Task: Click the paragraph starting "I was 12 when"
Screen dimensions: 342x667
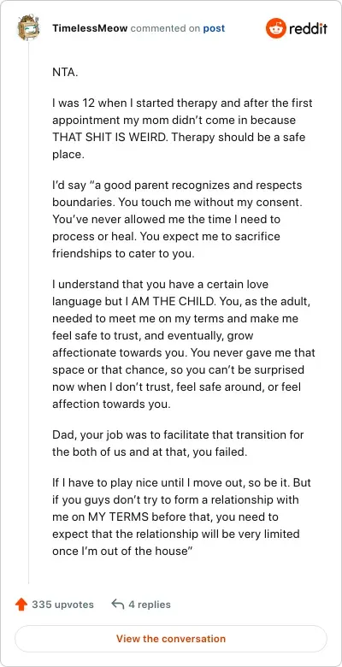Action: (x=182, y=129)
